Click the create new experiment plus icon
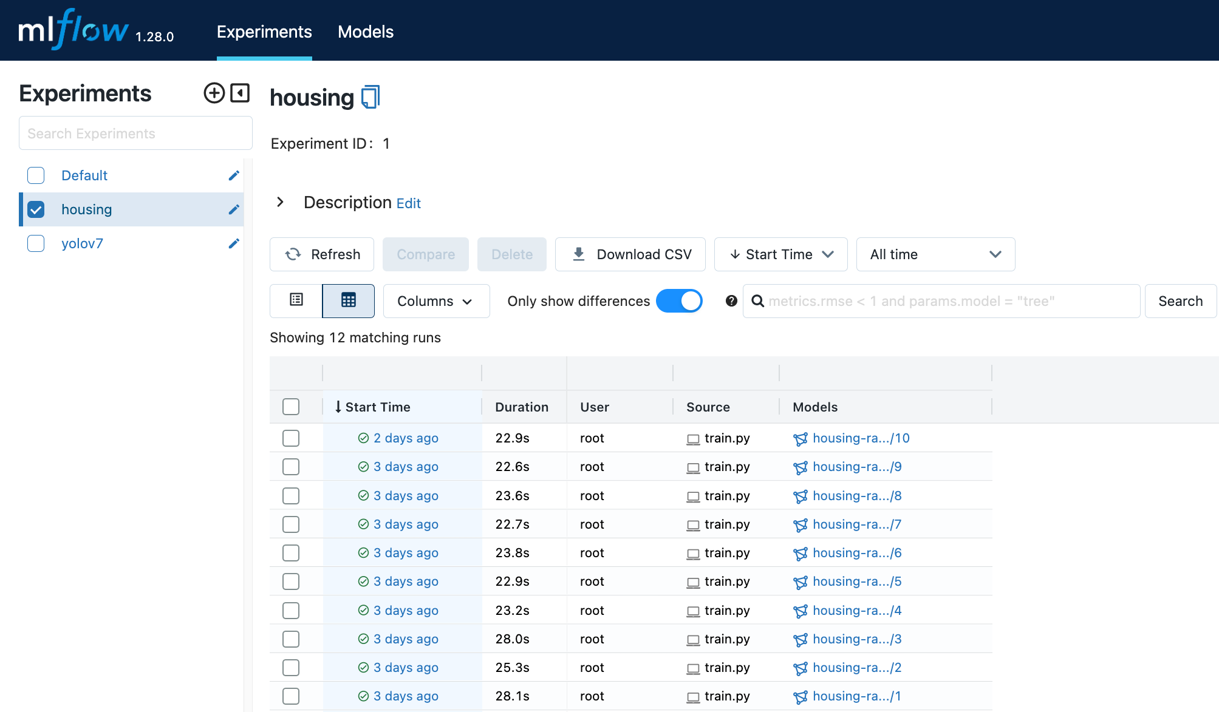This screenshot has height=712, width=1219. (214, 93)
